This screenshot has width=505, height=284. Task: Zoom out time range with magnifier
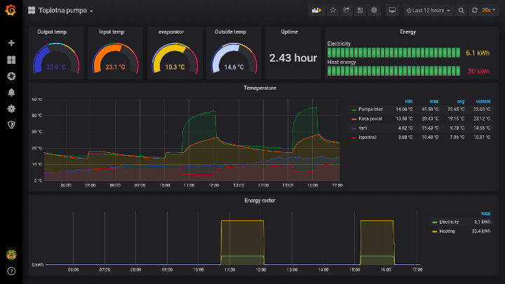click(462, 11)
